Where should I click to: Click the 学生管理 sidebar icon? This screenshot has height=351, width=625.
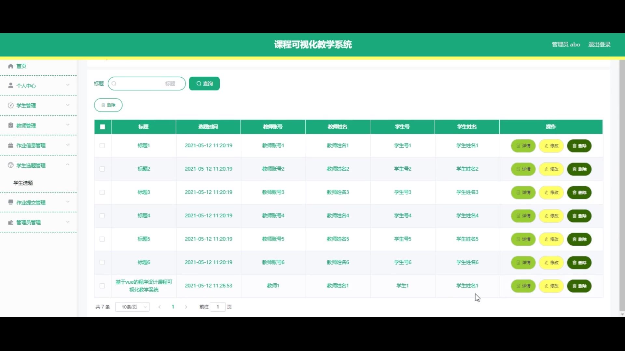click(11, 106)
